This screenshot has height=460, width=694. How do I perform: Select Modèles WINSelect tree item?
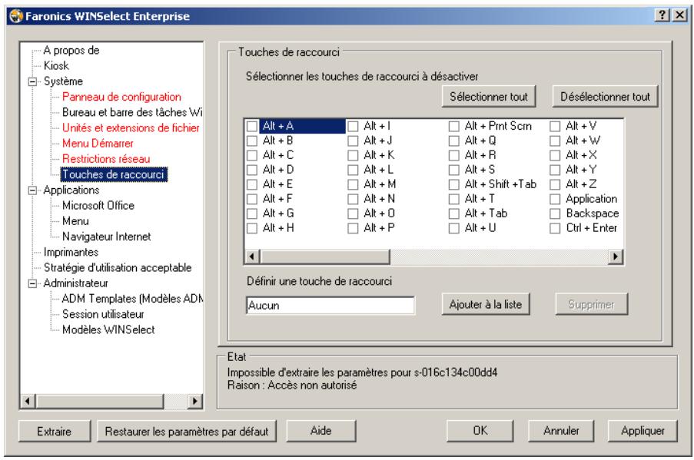pyautogui.click(x=108, y=330)
